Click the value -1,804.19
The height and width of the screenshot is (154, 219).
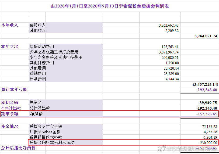(x=210, y=137)
